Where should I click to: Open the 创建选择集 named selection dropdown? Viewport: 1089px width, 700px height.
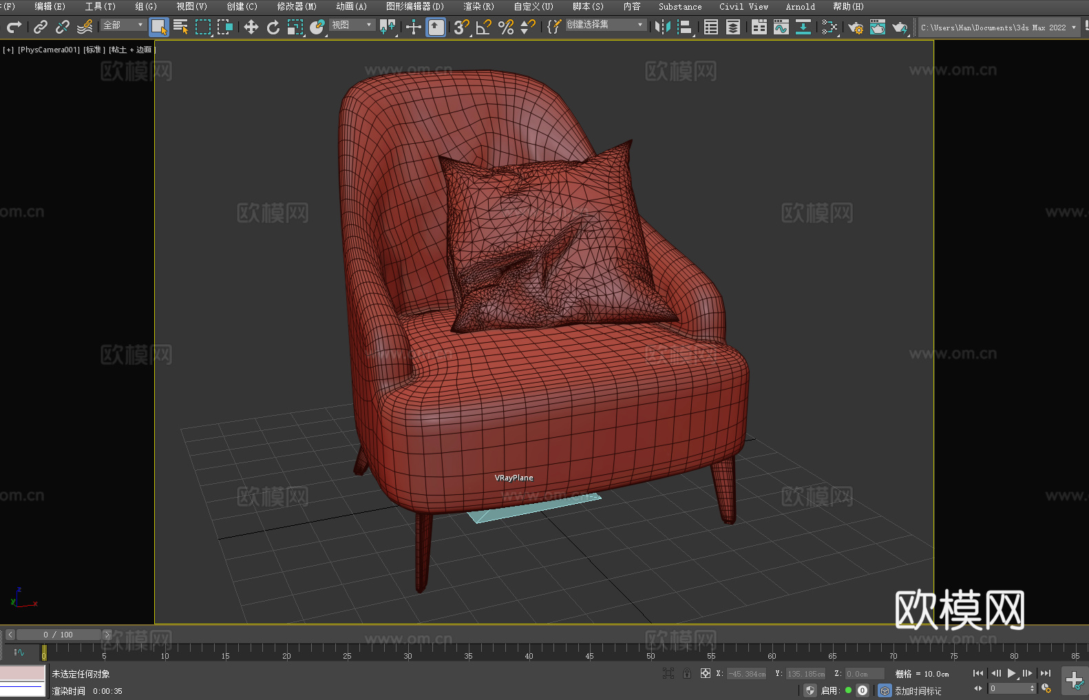(x=605, y=25)
